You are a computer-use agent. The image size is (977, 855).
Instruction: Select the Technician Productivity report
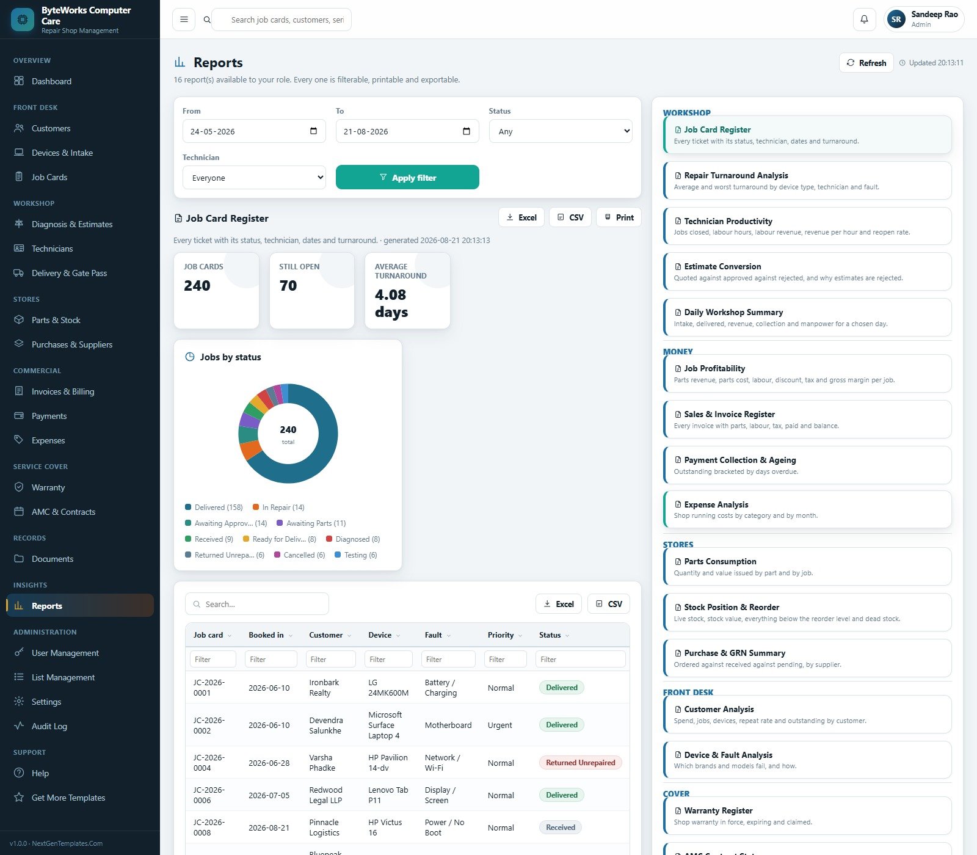click(807, 226)
